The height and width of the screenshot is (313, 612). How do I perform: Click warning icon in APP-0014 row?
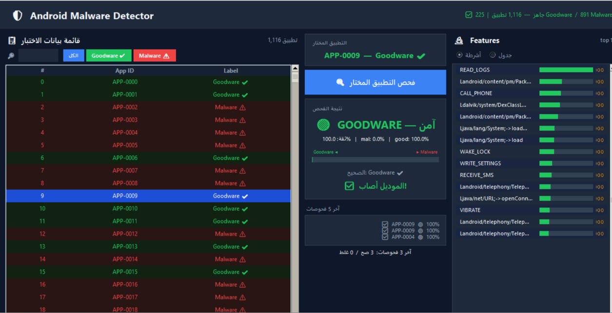242,259
